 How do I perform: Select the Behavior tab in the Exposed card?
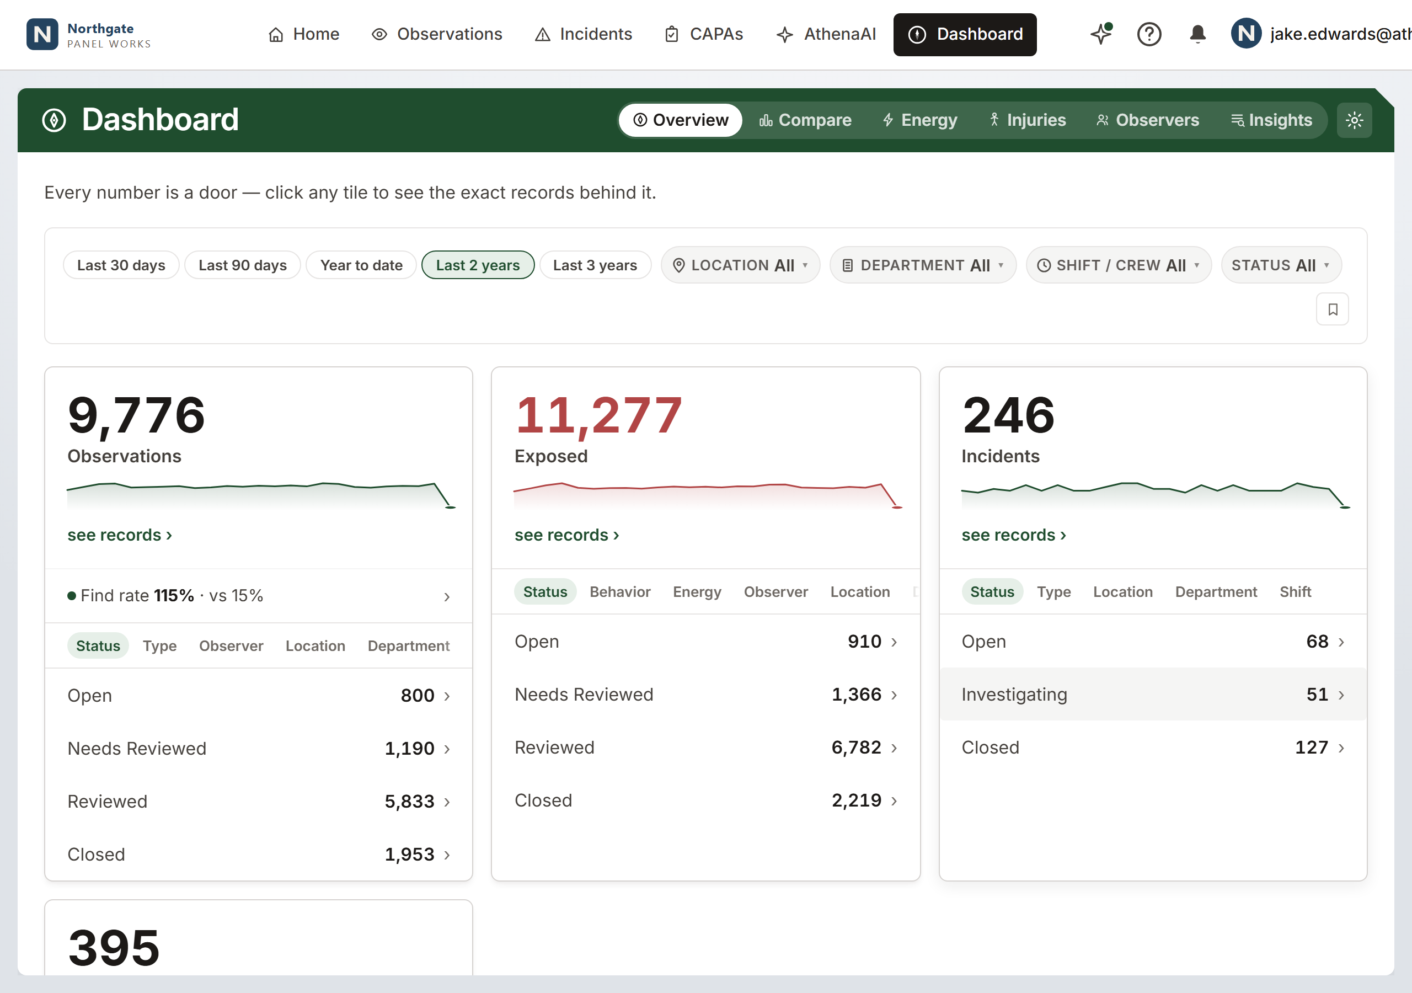[620, 592]
